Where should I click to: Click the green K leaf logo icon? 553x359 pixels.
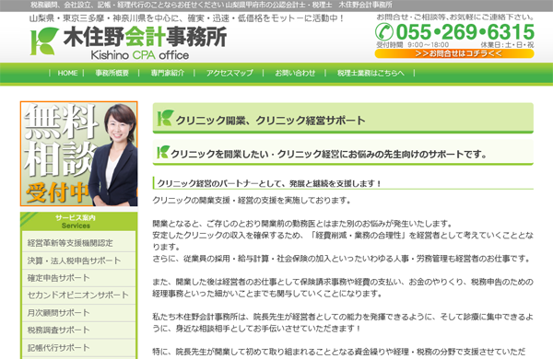tap(43, 41)
